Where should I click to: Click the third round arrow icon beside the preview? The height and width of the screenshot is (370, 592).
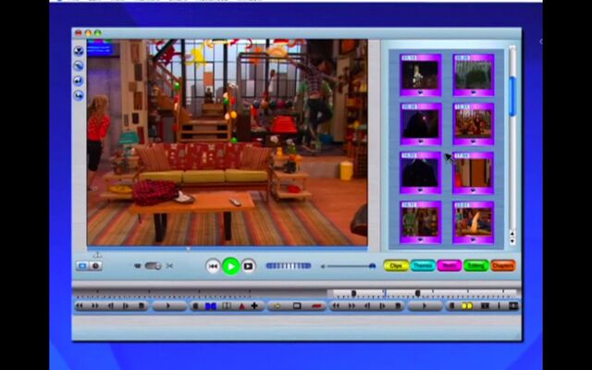tap(79, 80)
